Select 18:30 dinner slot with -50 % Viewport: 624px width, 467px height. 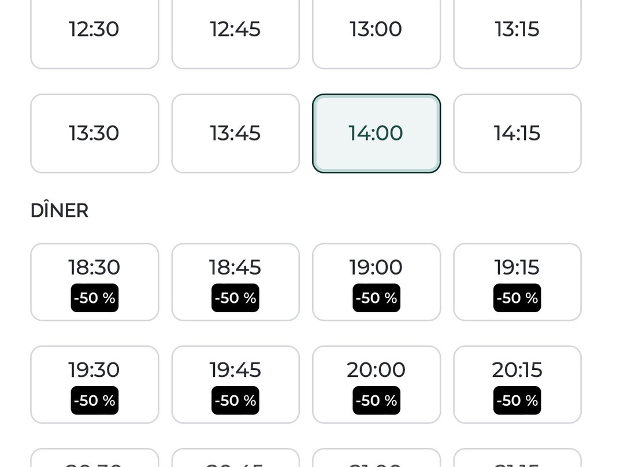tap(95, 282)
